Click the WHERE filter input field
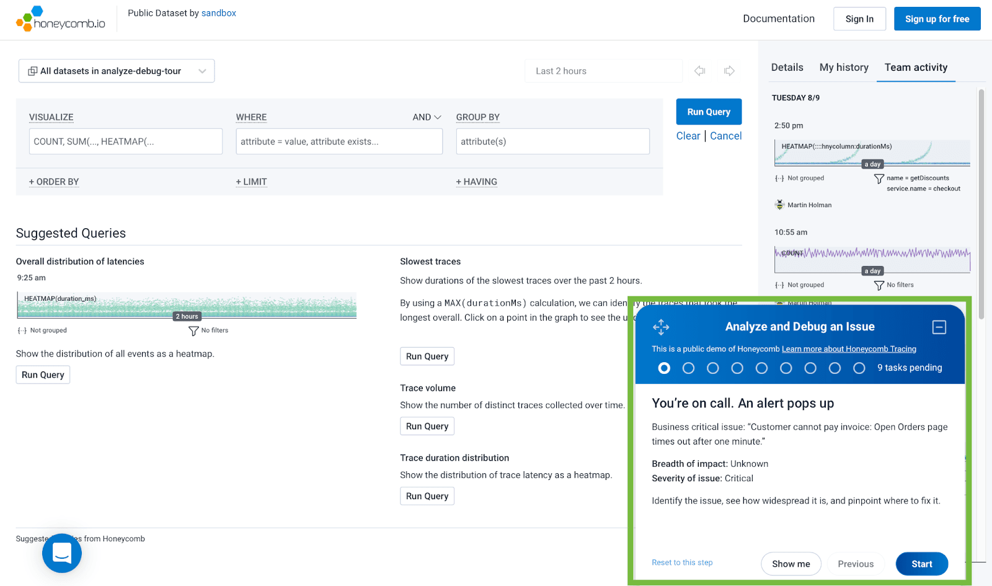 pos(339,141)
